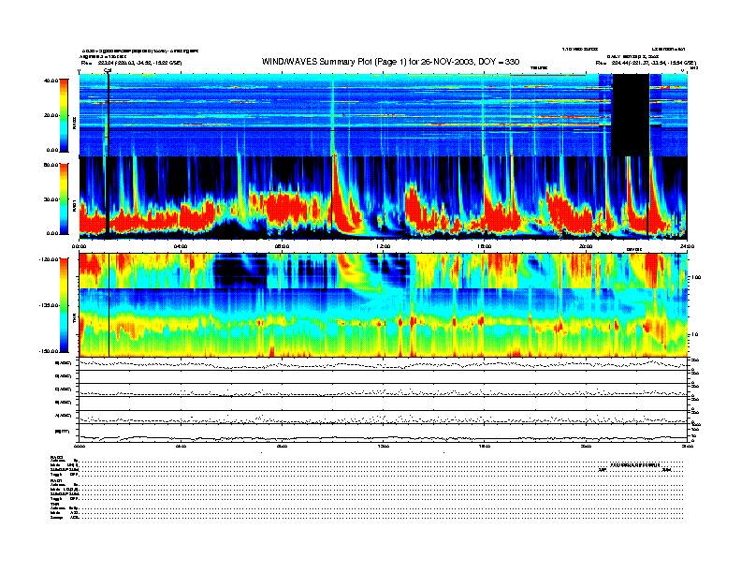Click the 60.00 value on RAD1 color scale

(x=51, y=165)
